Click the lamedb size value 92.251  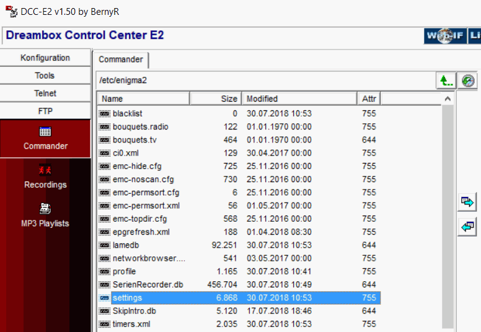224,245
